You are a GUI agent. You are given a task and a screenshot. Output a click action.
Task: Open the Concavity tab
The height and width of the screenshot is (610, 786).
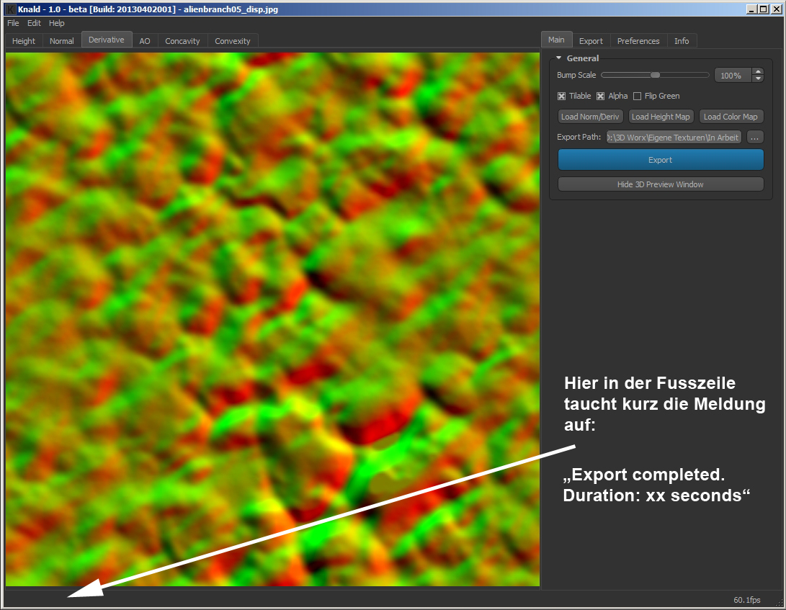click(x=182, y=41)
